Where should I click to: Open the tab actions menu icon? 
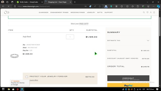12,2
